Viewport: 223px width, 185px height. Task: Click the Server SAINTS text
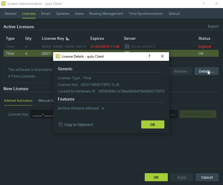[143, 46]
